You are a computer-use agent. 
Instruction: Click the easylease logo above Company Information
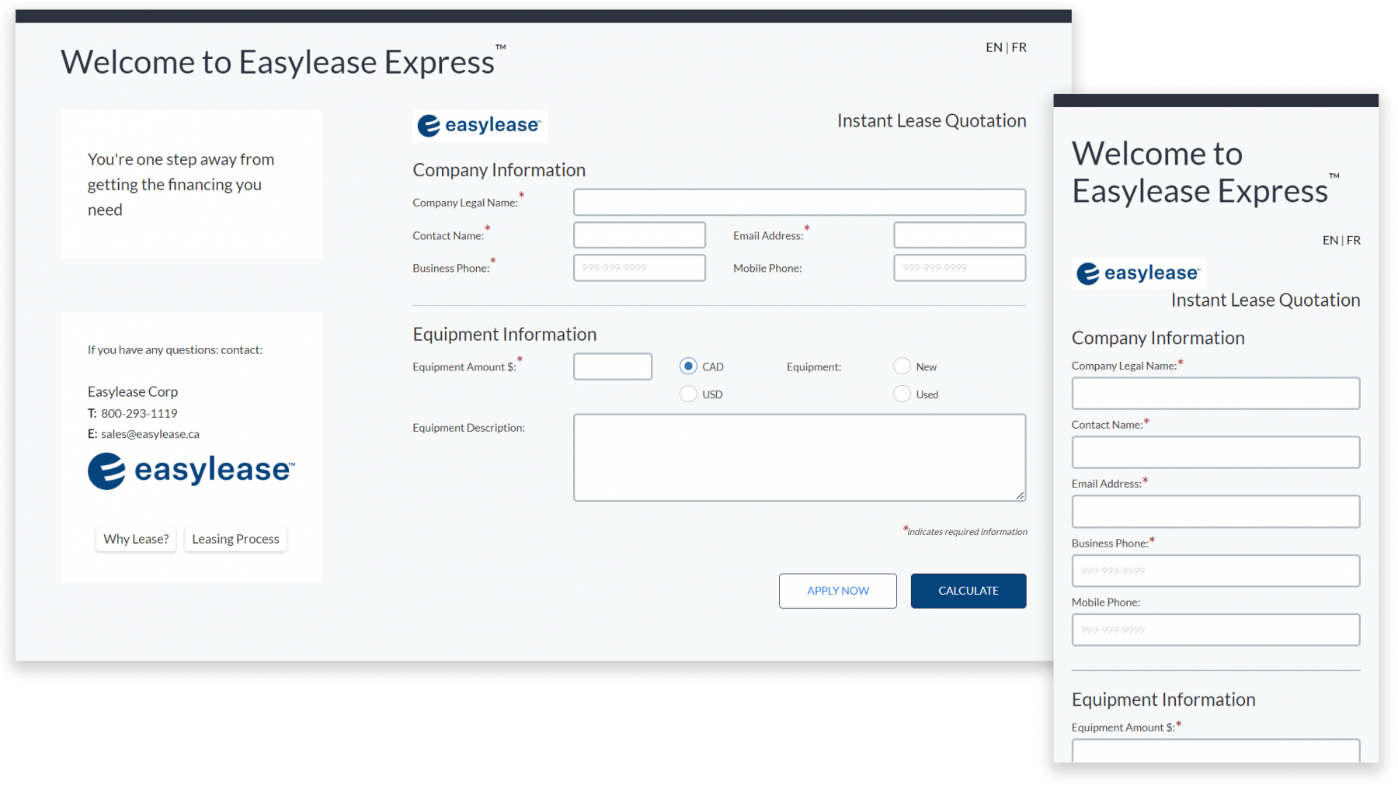pyautogui.click(x=479, y=125)
